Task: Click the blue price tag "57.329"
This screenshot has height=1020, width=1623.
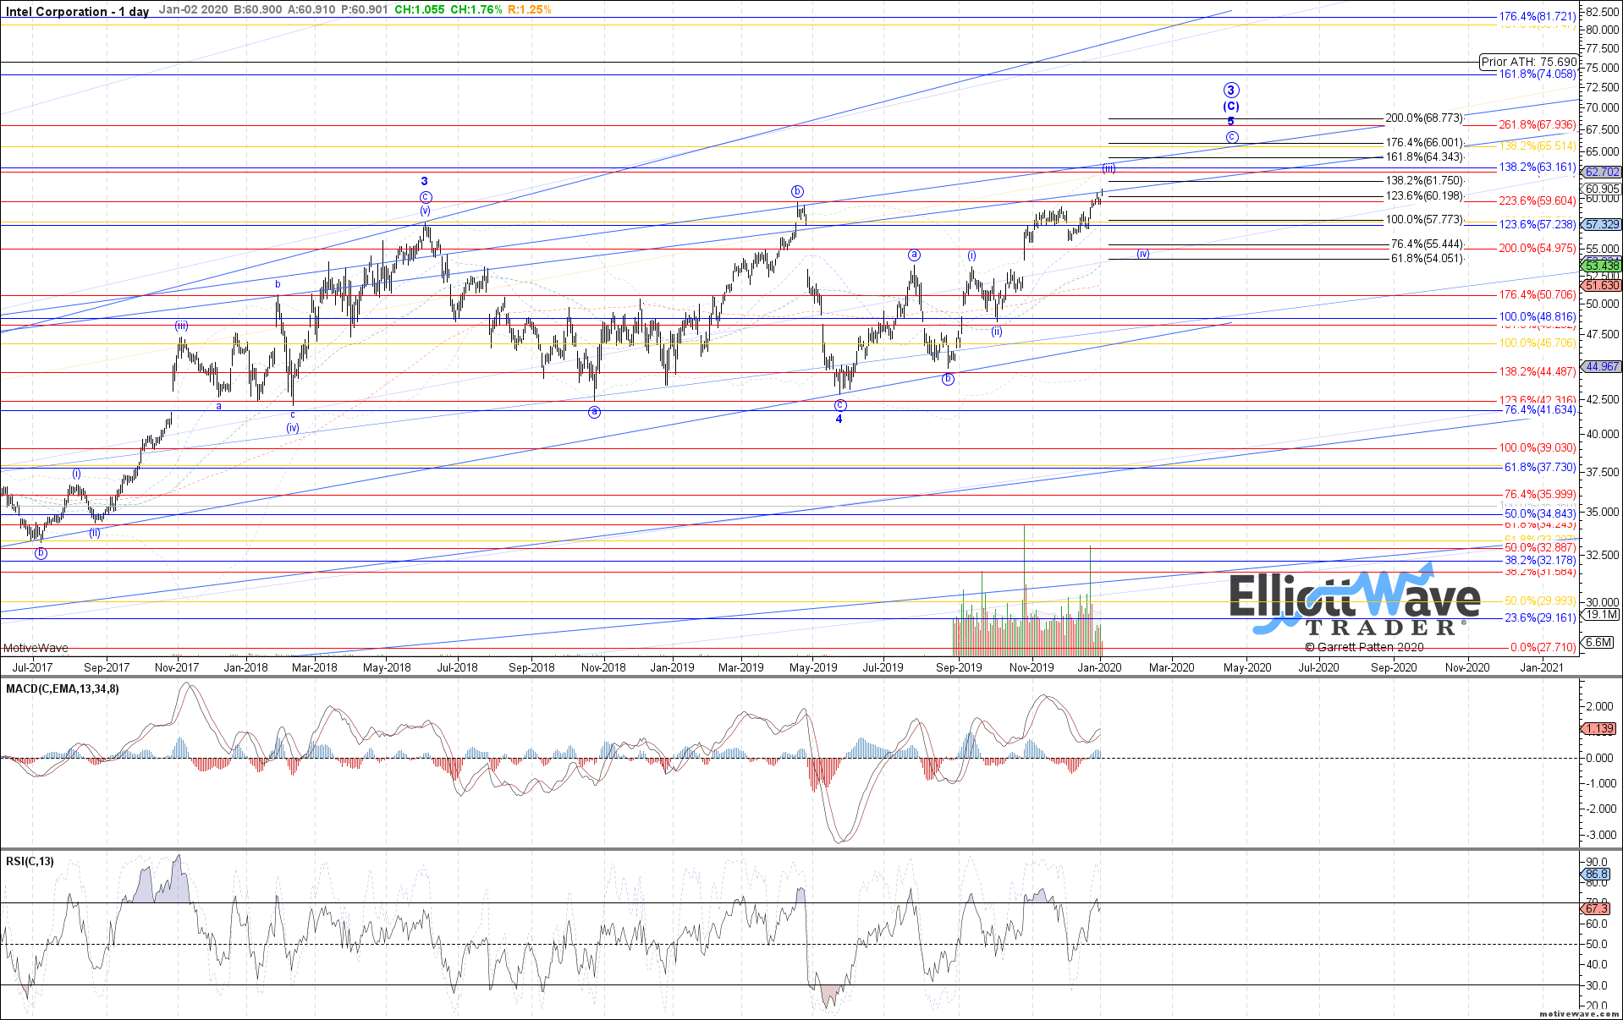Action: (1602, 225)
